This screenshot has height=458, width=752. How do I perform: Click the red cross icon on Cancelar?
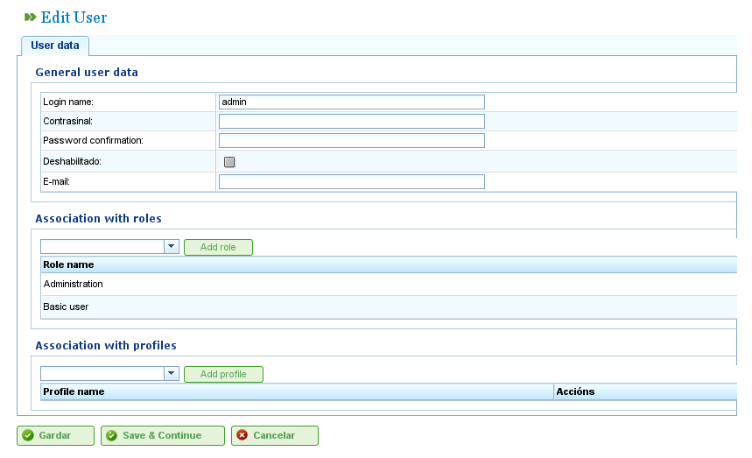242,435
